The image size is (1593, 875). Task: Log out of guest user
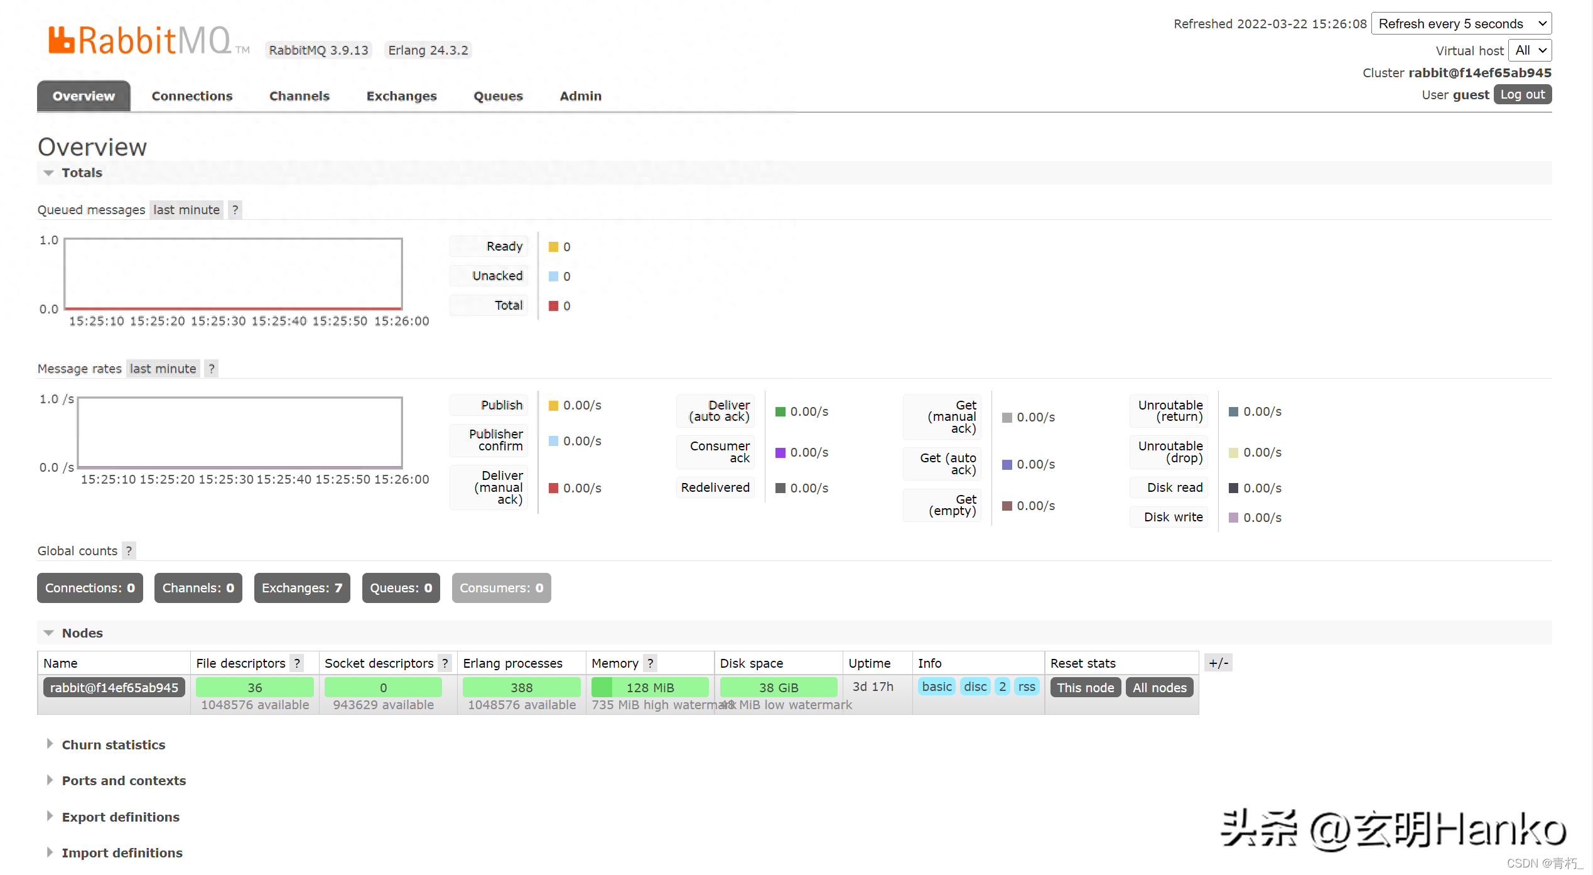tap(1522, 94)
